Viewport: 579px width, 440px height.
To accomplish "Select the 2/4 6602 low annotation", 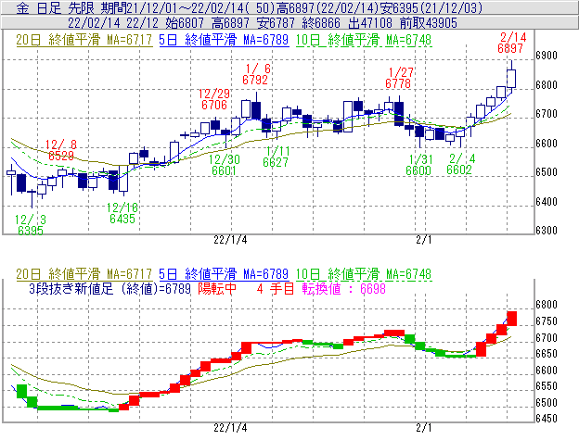I will click(459, 164).
